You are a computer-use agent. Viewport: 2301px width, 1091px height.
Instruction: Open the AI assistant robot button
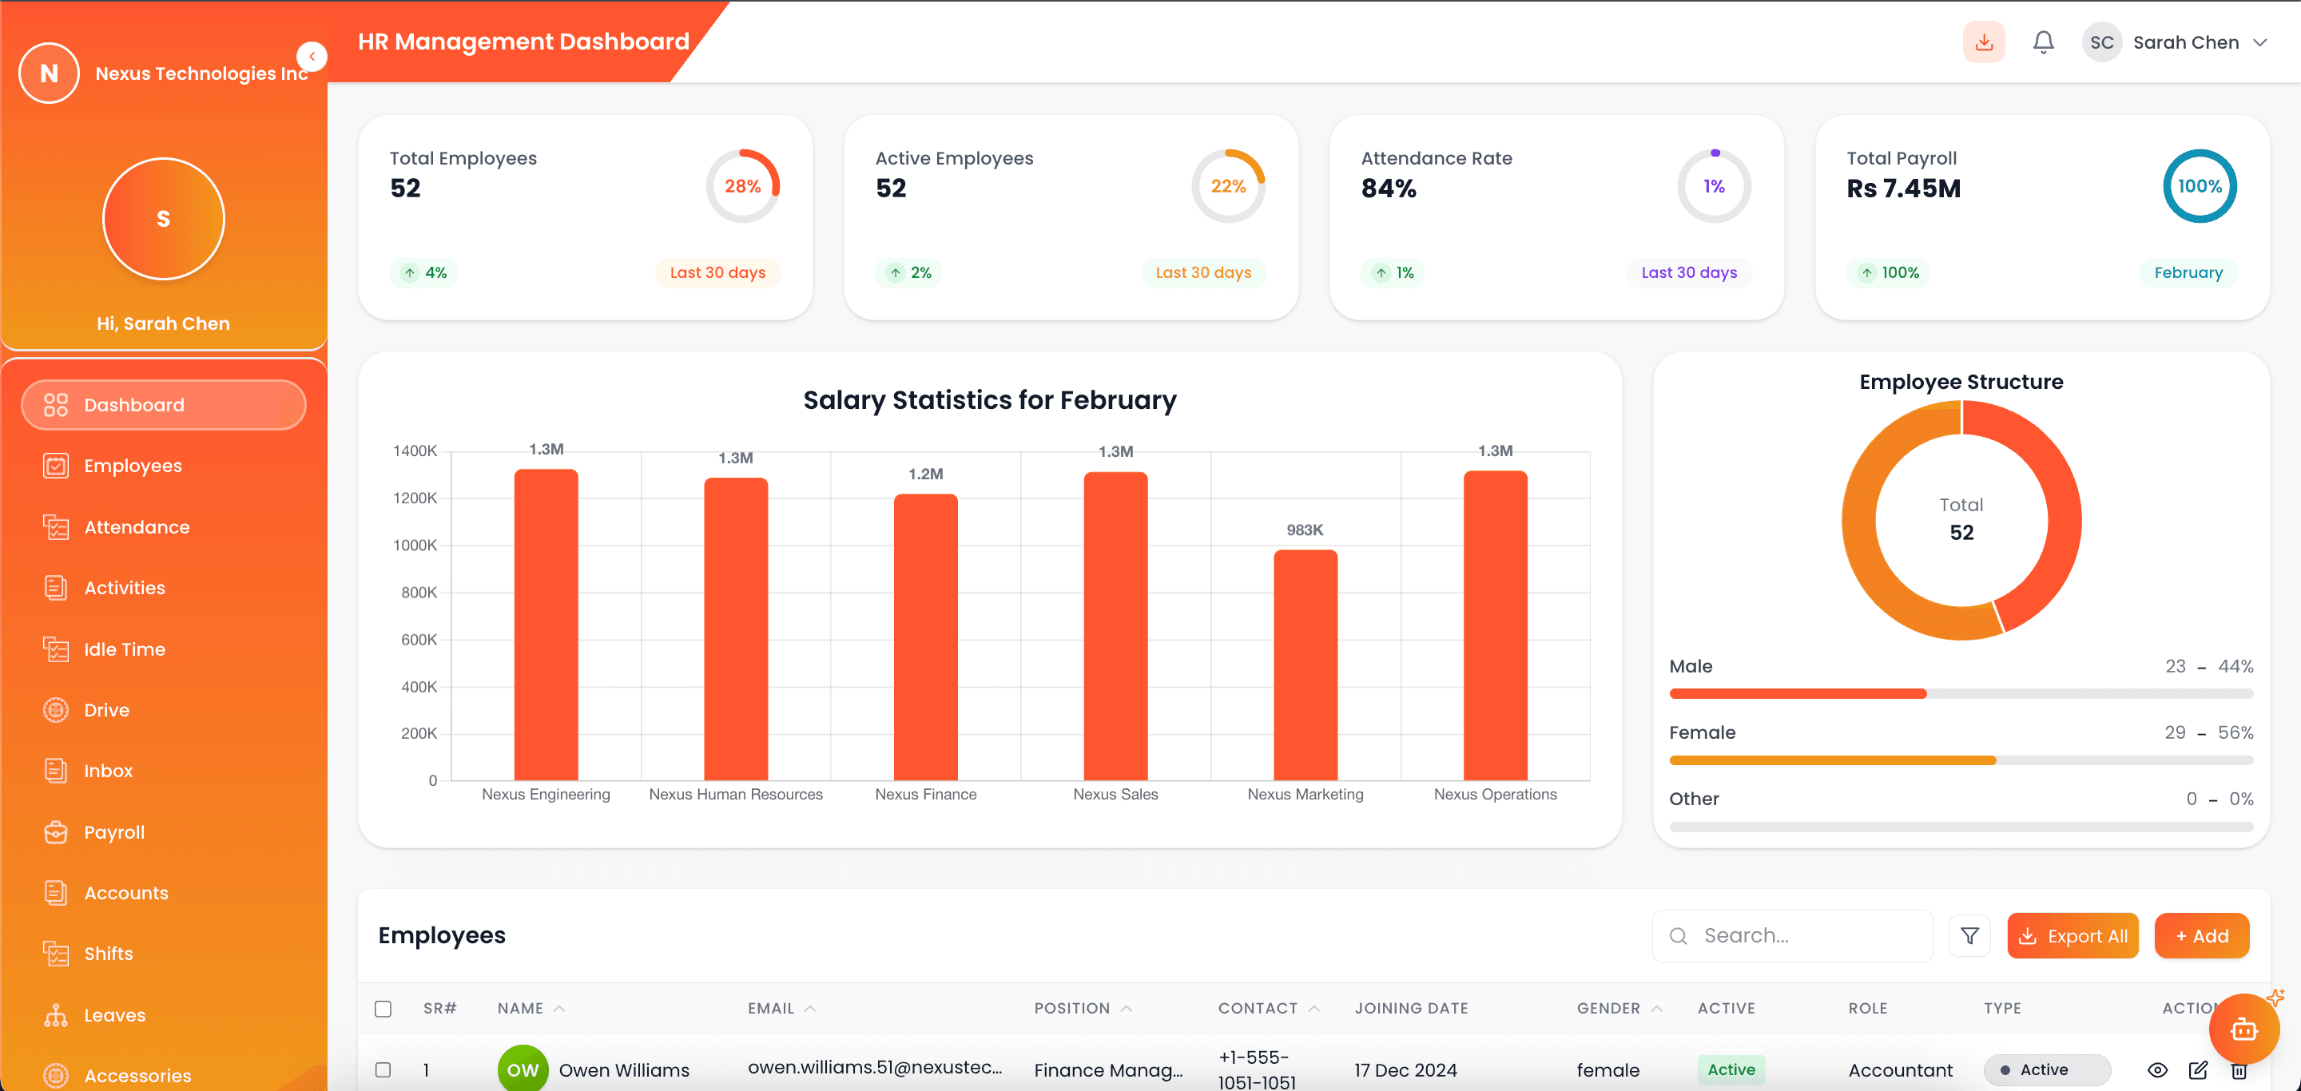click(2243, 1030)
